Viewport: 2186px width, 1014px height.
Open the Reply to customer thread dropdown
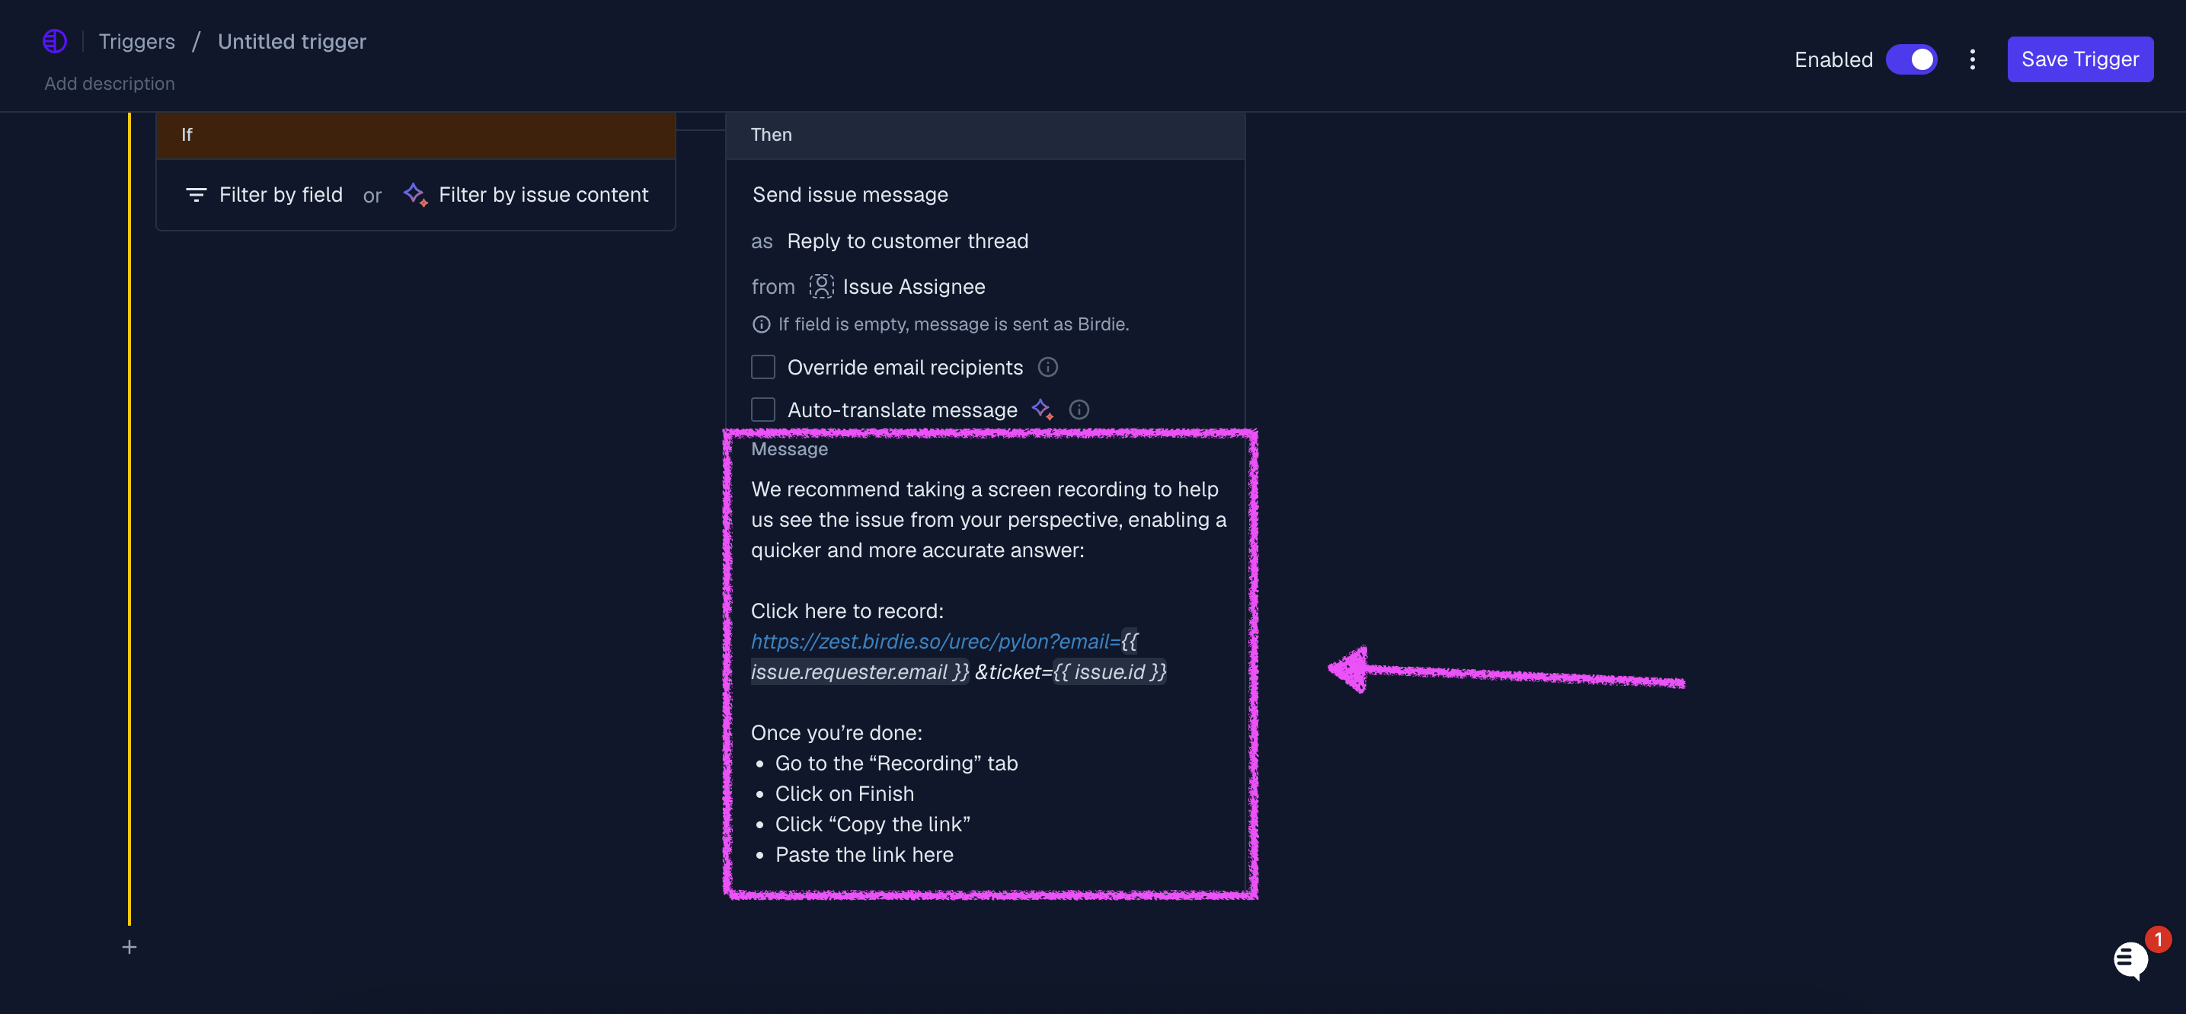(x=907, y=241)
